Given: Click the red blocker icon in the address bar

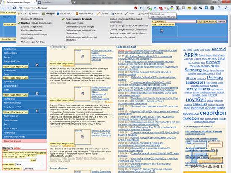Looking at the screenshot, I should [x=136, y=8].
